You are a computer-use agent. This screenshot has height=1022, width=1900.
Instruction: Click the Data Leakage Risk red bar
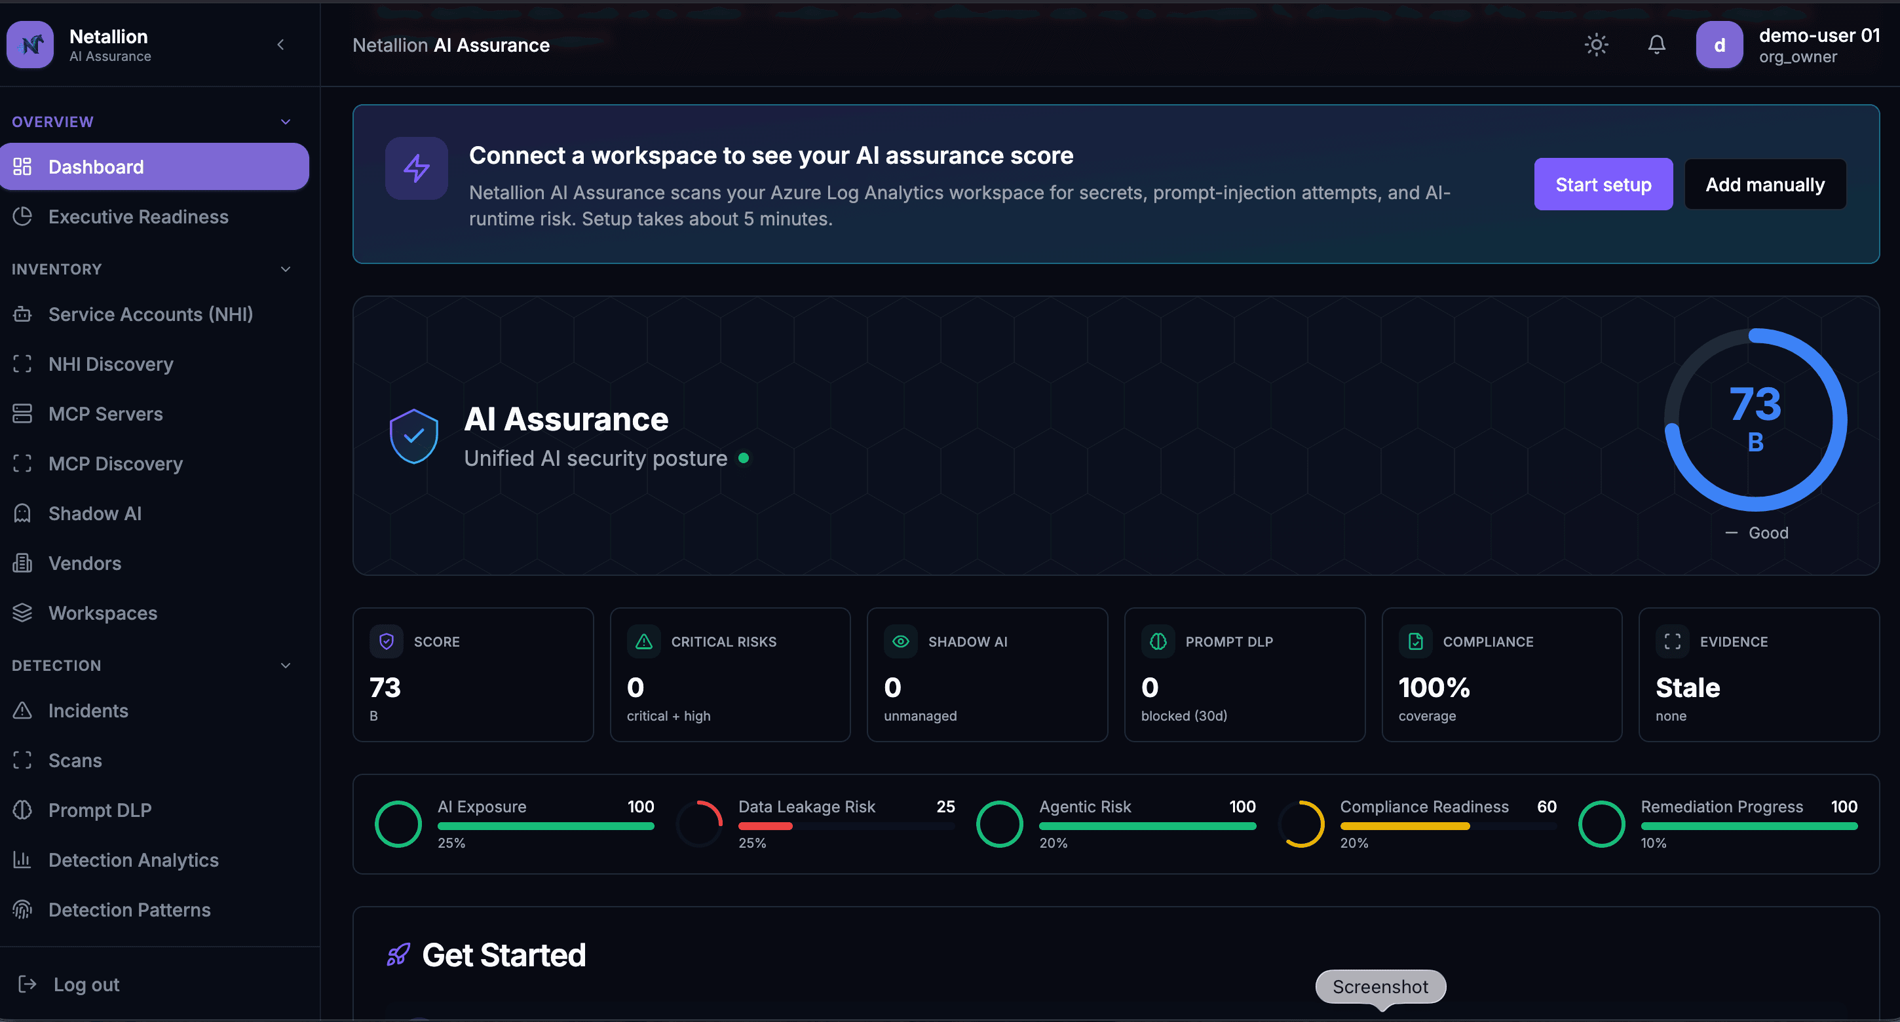[766, 827]
